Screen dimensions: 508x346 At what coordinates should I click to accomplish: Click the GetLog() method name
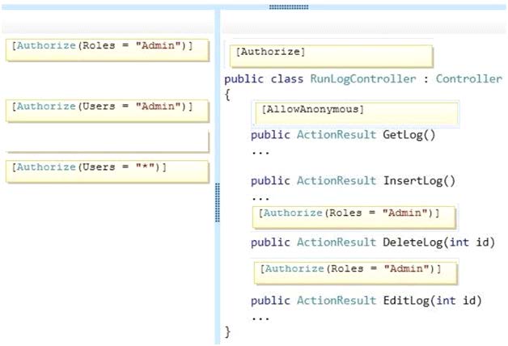[409, 134]
